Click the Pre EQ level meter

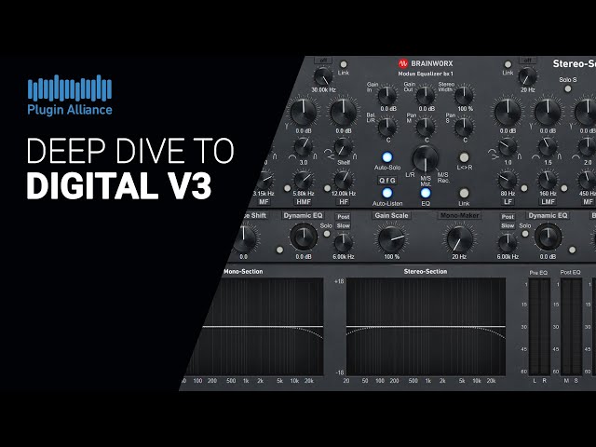click(539, 327)
